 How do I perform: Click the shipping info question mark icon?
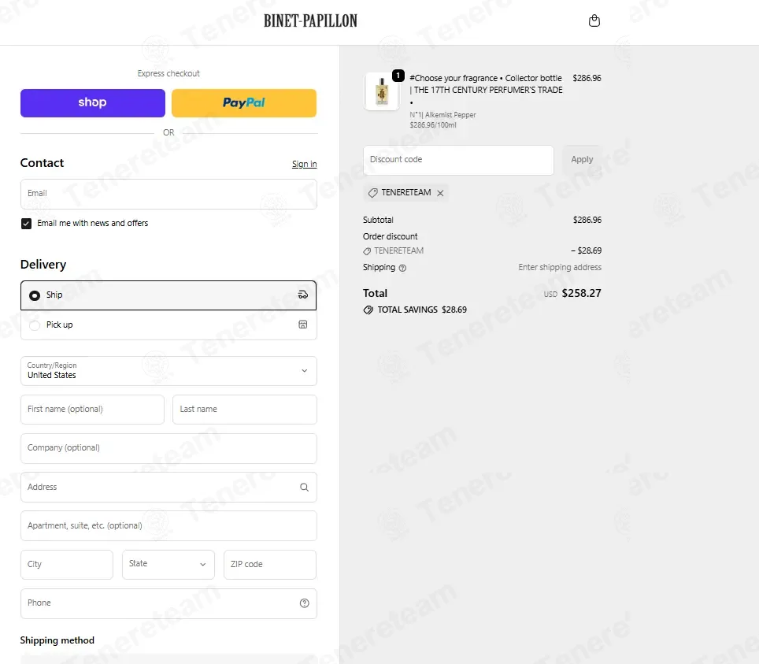coord(402,268)
